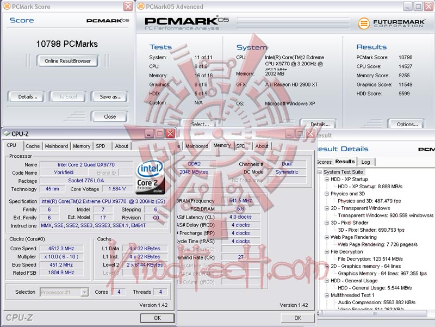Collapse the File Decryption node
This screenshot has width=435, height=327.
(x=327, y=251)
